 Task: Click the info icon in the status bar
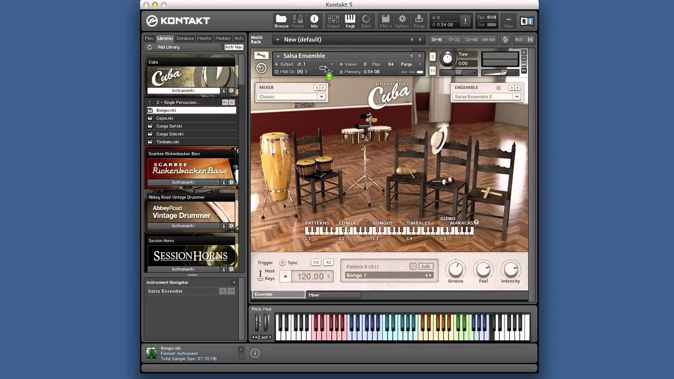pyautogui.click(x=255, y=353)
